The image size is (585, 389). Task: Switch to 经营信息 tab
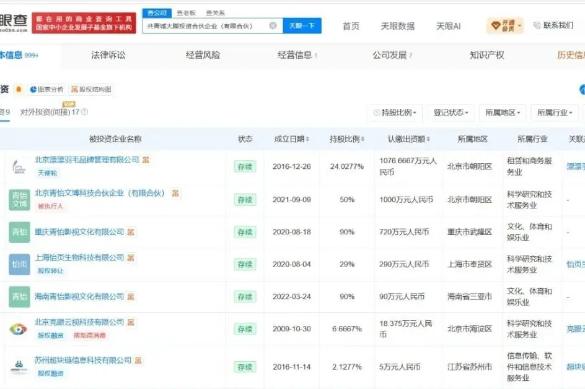(x=297, y=55)
